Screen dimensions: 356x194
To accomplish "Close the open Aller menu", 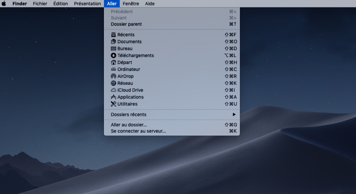I will [112, 4].
